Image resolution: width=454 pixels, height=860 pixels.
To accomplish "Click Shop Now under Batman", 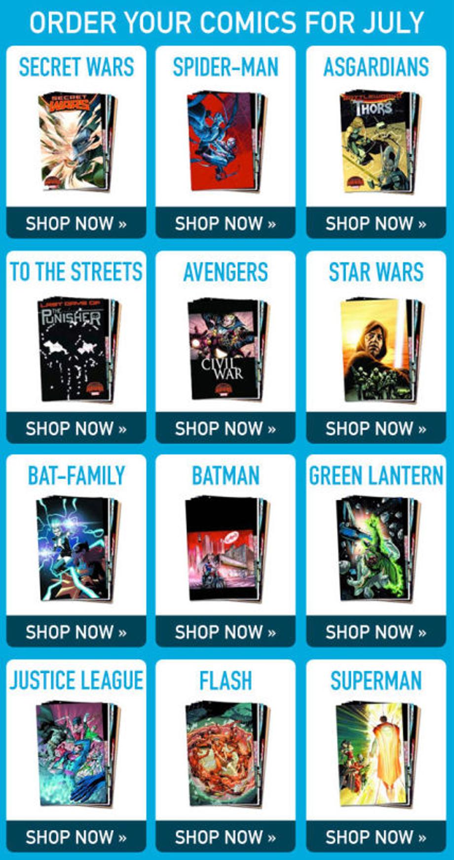I will click(x=226, y=631).
